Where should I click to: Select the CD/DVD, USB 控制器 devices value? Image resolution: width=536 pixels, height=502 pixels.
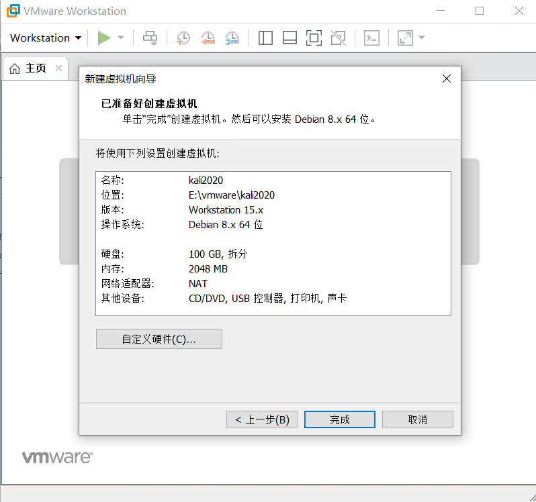tap(267, 298)
